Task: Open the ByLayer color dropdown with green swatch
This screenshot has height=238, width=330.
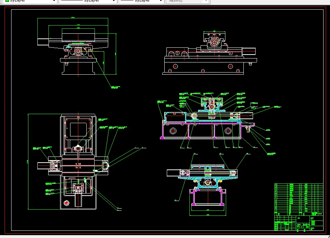Action: [30, 1]
